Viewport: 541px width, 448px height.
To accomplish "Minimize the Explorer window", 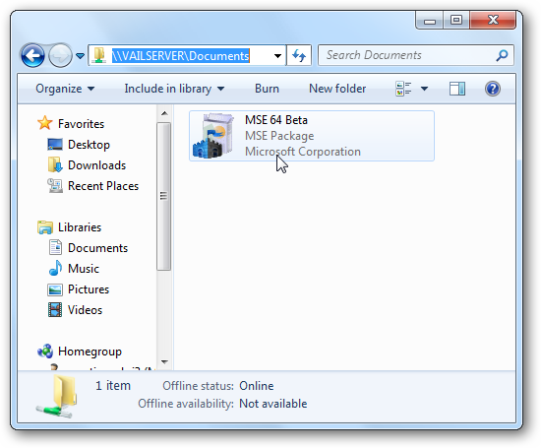I will click(430, 21).
